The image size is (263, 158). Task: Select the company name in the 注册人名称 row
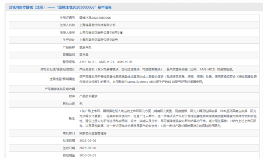pos(97,25)
